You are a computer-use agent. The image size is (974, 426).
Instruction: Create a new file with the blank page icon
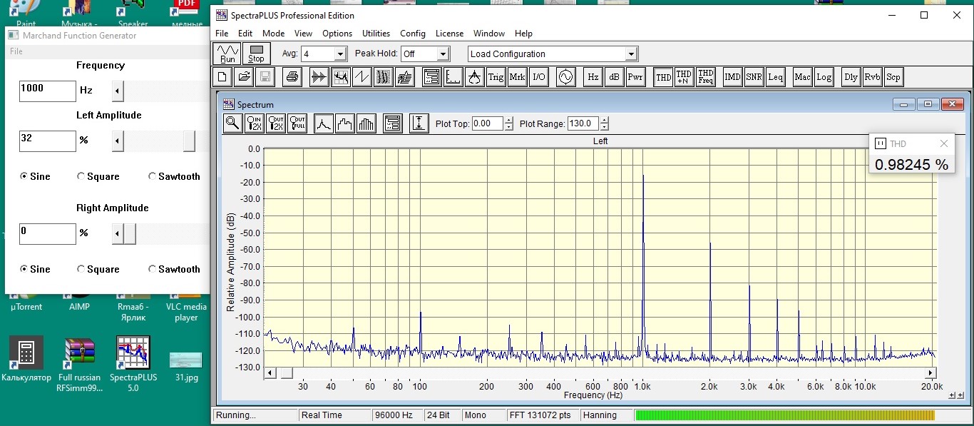(222, 77)
